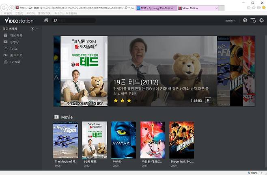Open the 도구(T) browser menu
Image resolution: width=267 pixels, height=175 pixels.
pos(58,13)
